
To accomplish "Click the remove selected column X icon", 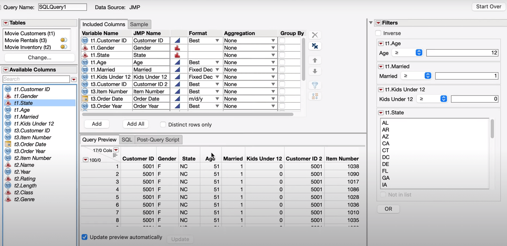I will click(315, 35).
